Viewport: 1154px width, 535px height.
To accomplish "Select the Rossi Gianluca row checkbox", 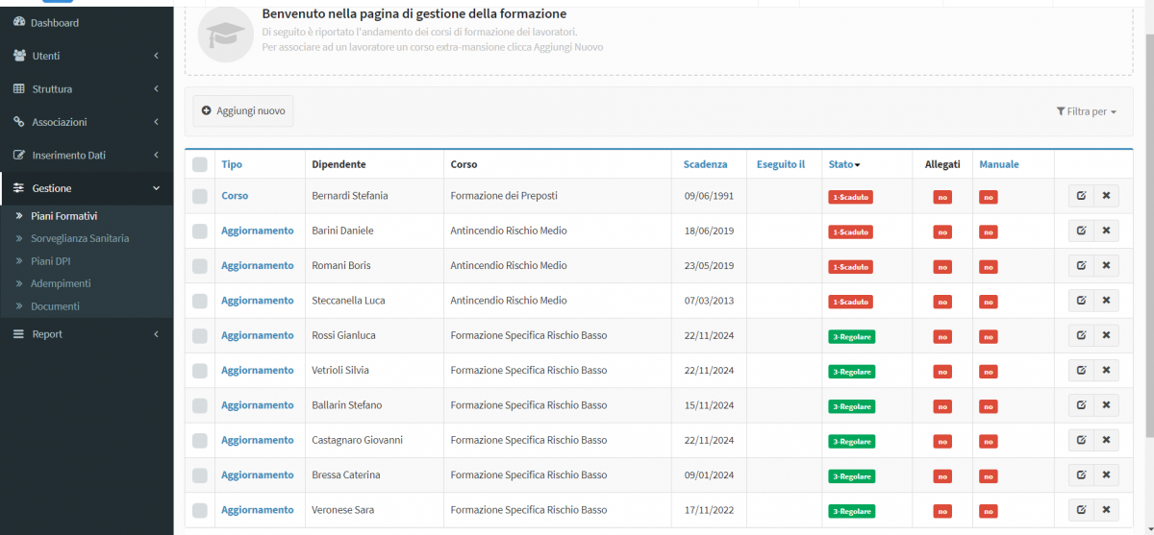I will click(200, 335).
